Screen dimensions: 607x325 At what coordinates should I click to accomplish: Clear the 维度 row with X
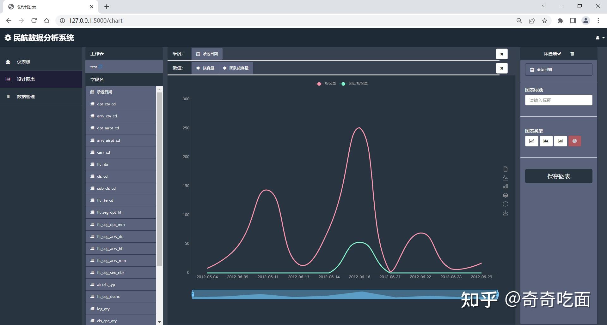(502, 54)
